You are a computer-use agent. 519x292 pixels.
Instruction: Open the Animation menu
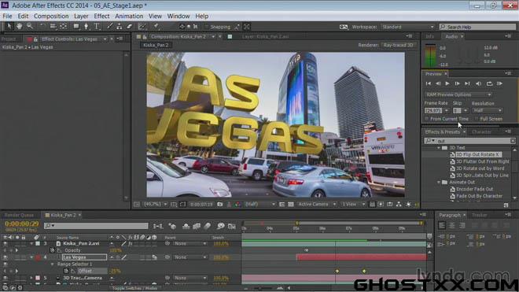(129, 16)
